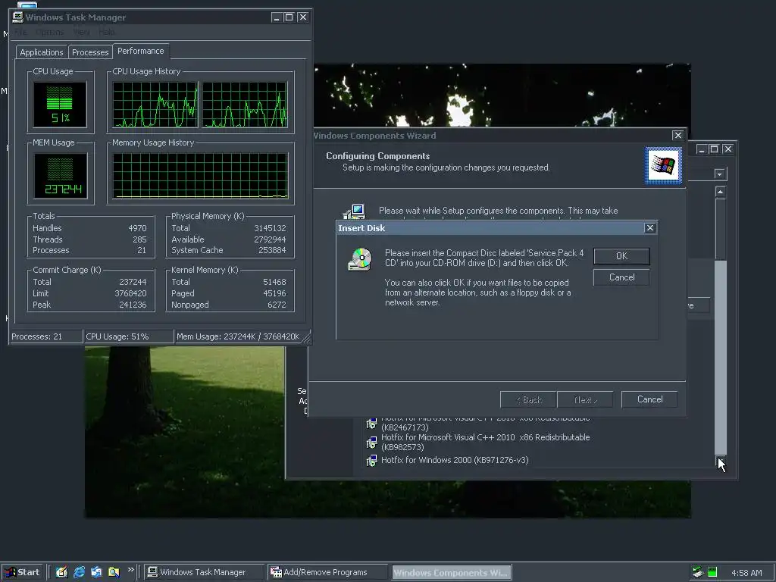Click Kernel Memory Nonpaged value 6272
The image size is (776, 582).
point(277,305)
